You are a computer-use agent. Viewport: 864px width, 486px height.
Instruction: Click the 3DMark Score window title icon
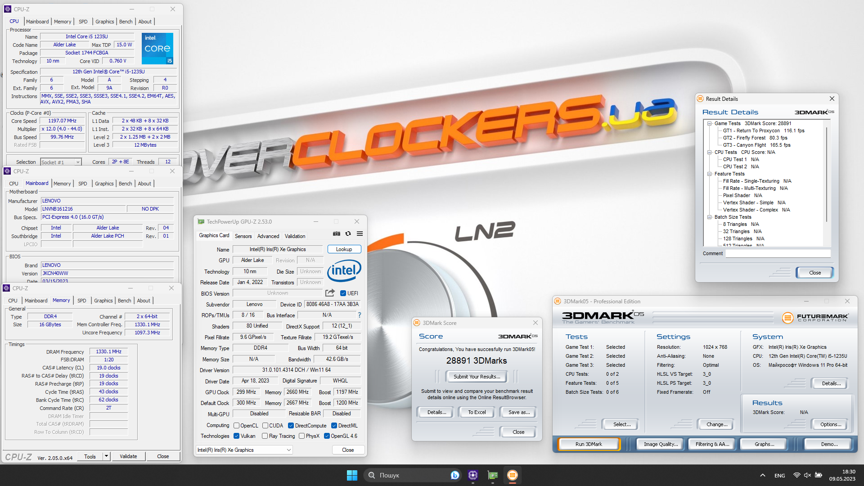417,323
